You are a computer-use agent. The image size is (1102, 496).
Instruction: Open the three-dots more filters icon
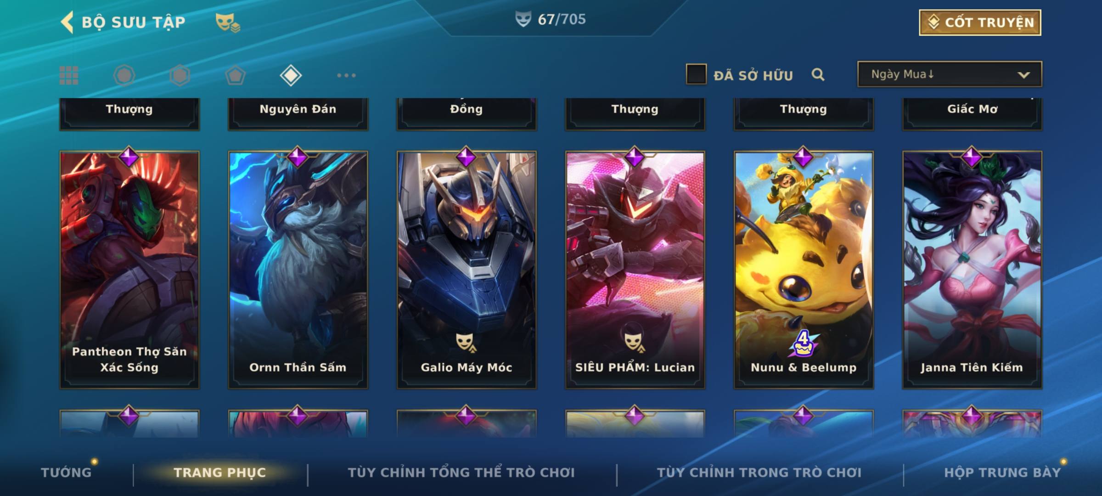point(346,75)
